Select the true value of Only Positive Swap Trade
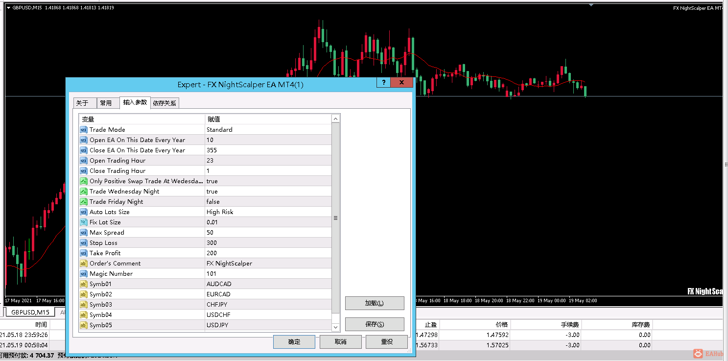The width and height of the screenshot is (728, 361). point(268,181)
